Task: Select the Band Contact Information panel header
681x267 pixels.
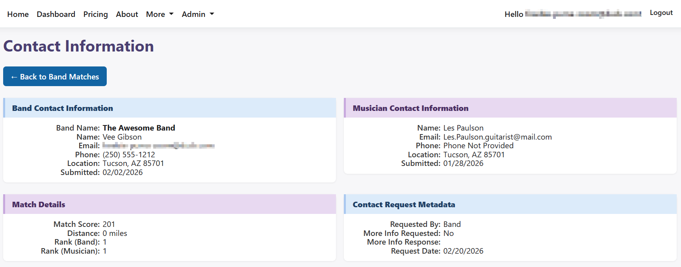Action: click(62, 108)
